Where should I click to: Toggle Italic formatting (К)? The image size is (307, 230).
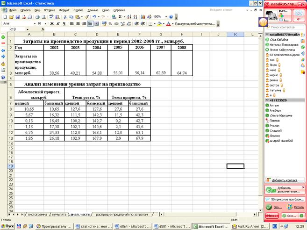pos(58,23)
